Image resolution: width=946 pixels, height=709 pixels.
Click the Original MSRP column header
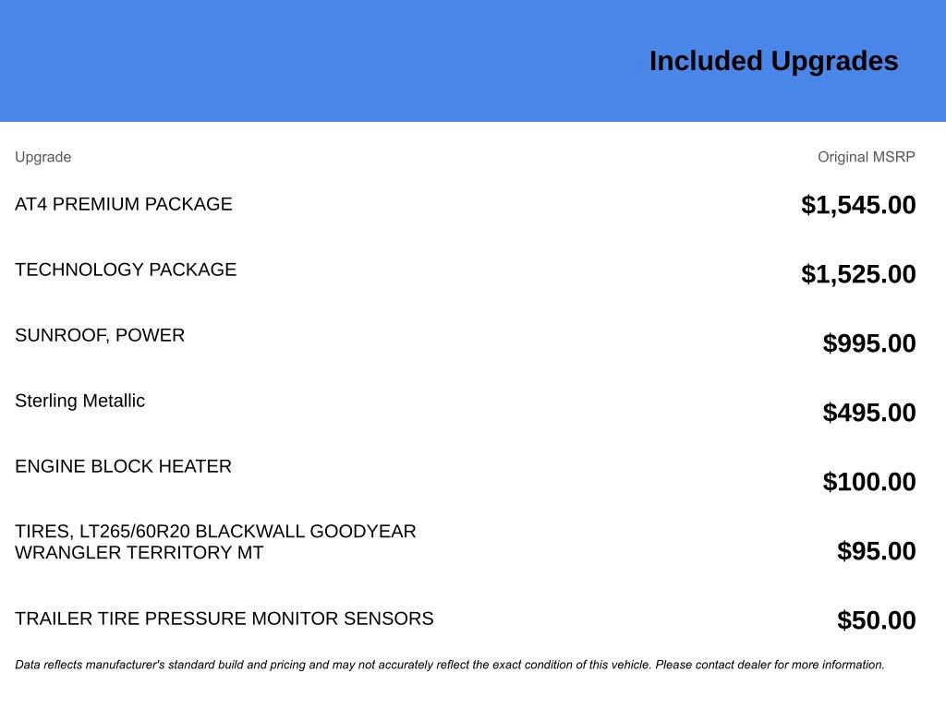pos(866,157)
